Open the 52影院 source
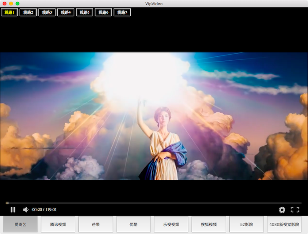The image size is (308, 234). point(246,224)
